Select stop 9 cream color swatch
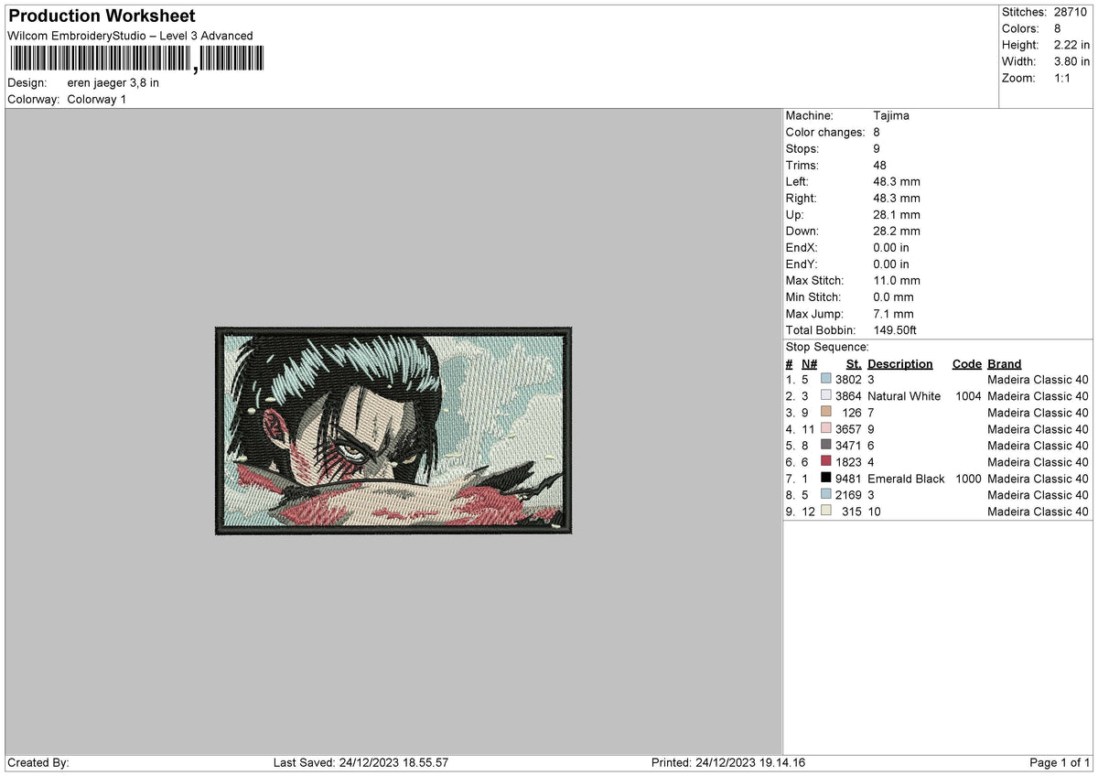 coord(826,512)
